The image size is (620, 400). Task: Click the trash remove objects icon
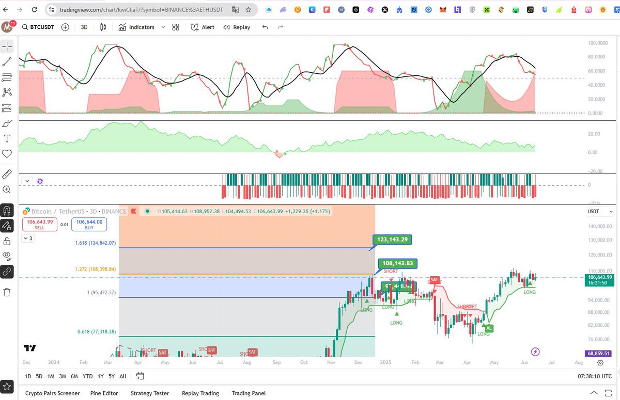pos(7,292)
